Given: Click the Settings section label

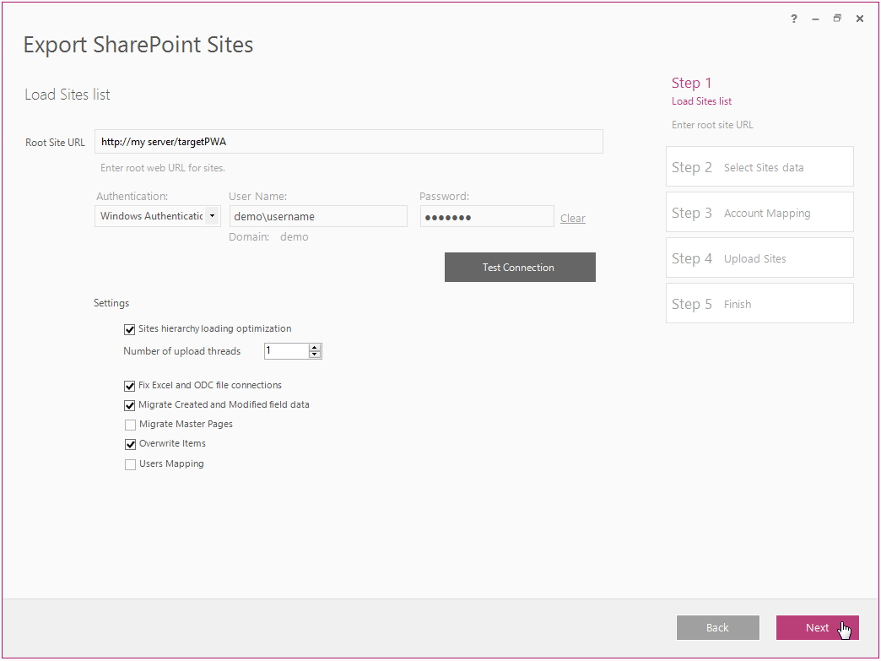Looking at the screenshot, I should pyautogui.click(x=111, y=303).
